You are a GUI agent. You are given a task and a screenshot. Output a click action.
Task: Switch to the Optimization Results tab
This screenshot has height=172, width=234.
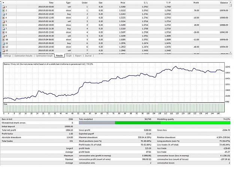pyautogui.click(x=23, y=56)
